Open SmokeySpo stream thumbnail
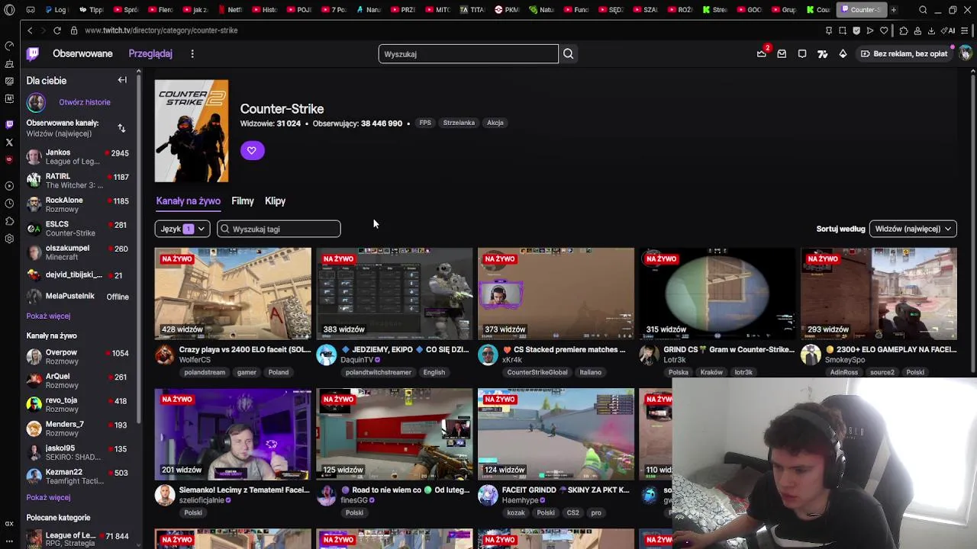 879,294
